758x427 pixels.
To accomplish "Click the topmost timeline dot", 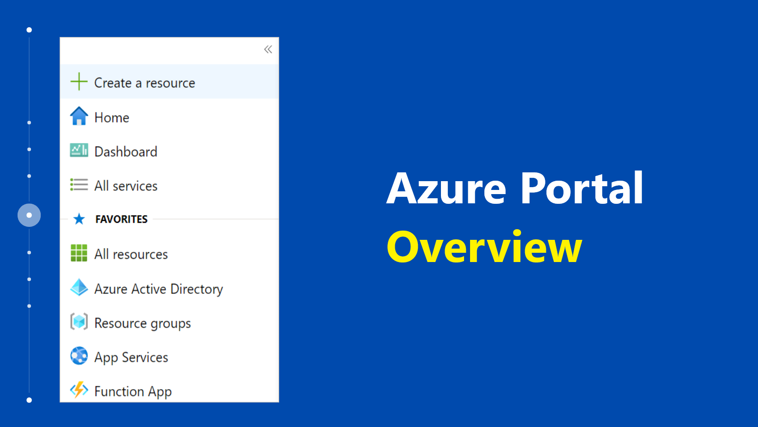I will pos(29,30).
